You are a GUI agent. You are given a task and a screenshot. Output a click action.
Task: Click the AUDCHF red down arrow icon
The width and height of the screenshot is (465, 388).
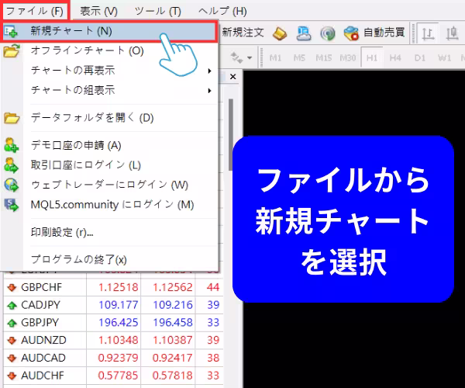point(12,376)
